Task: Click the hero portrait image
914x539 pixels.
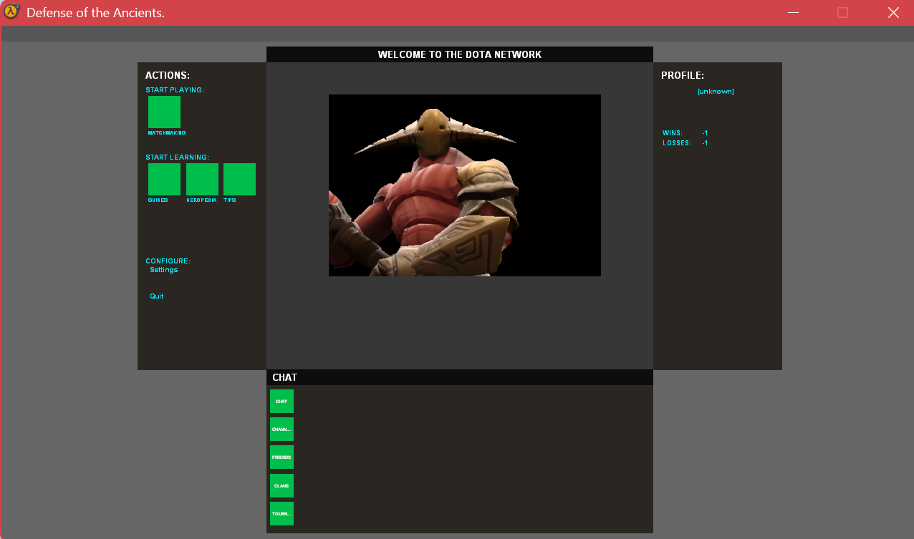Action: tap(465, 185)
